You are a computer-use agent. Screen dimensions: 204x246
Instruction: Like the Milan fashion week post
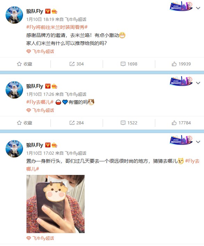coord(181,64)
